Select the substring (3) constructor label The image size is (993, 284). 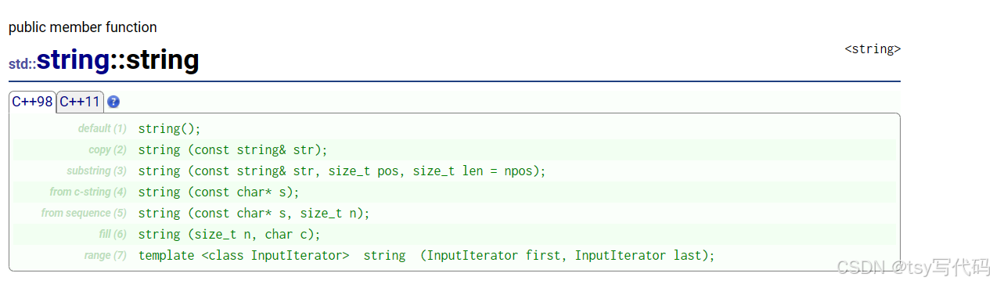[x=96, y=171]
